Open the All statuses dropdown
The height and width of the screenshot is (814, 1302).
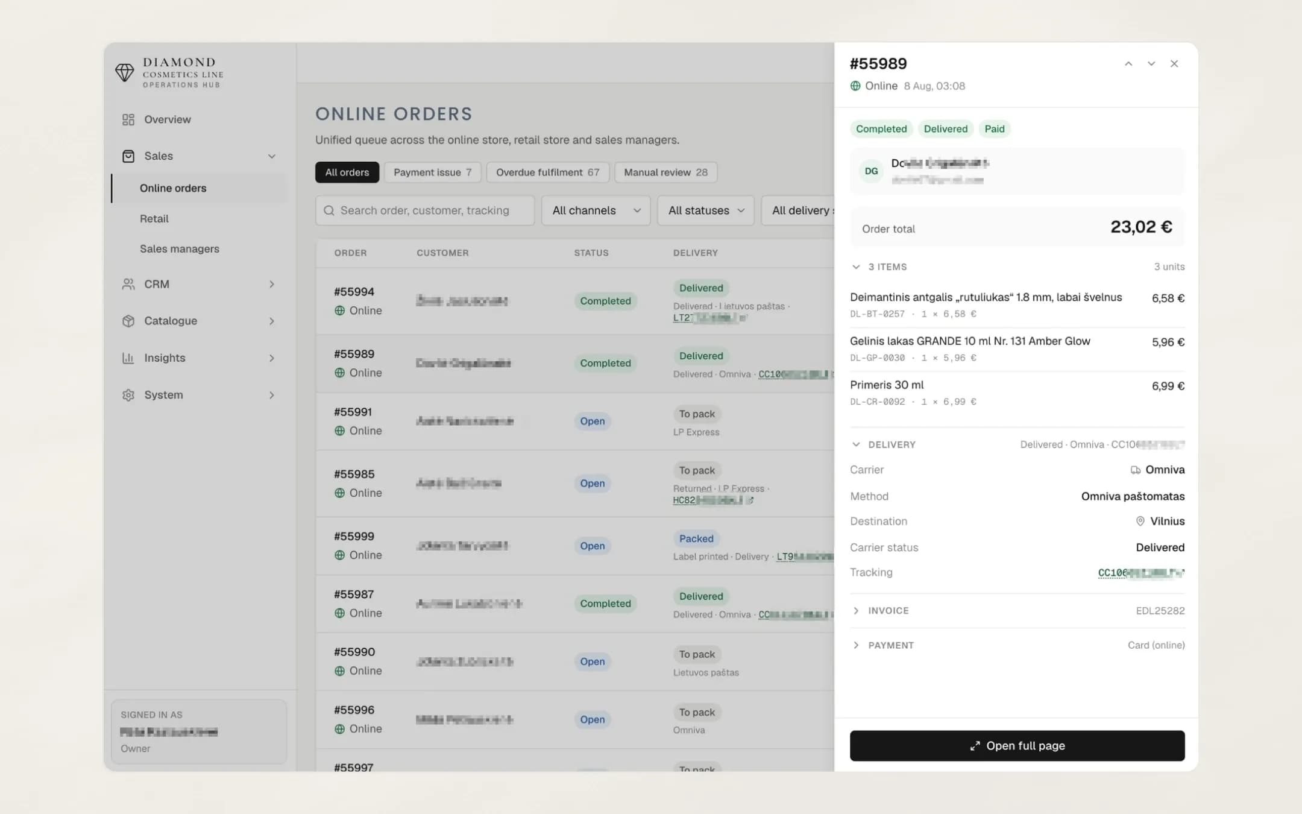tap(705, 210)
